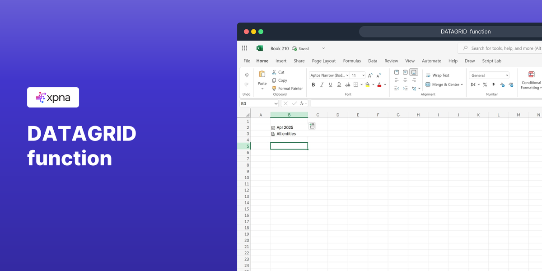This screenshot has width=542, height=271.
Task: Toggle italic text formatting
Action: click(322, 84)
